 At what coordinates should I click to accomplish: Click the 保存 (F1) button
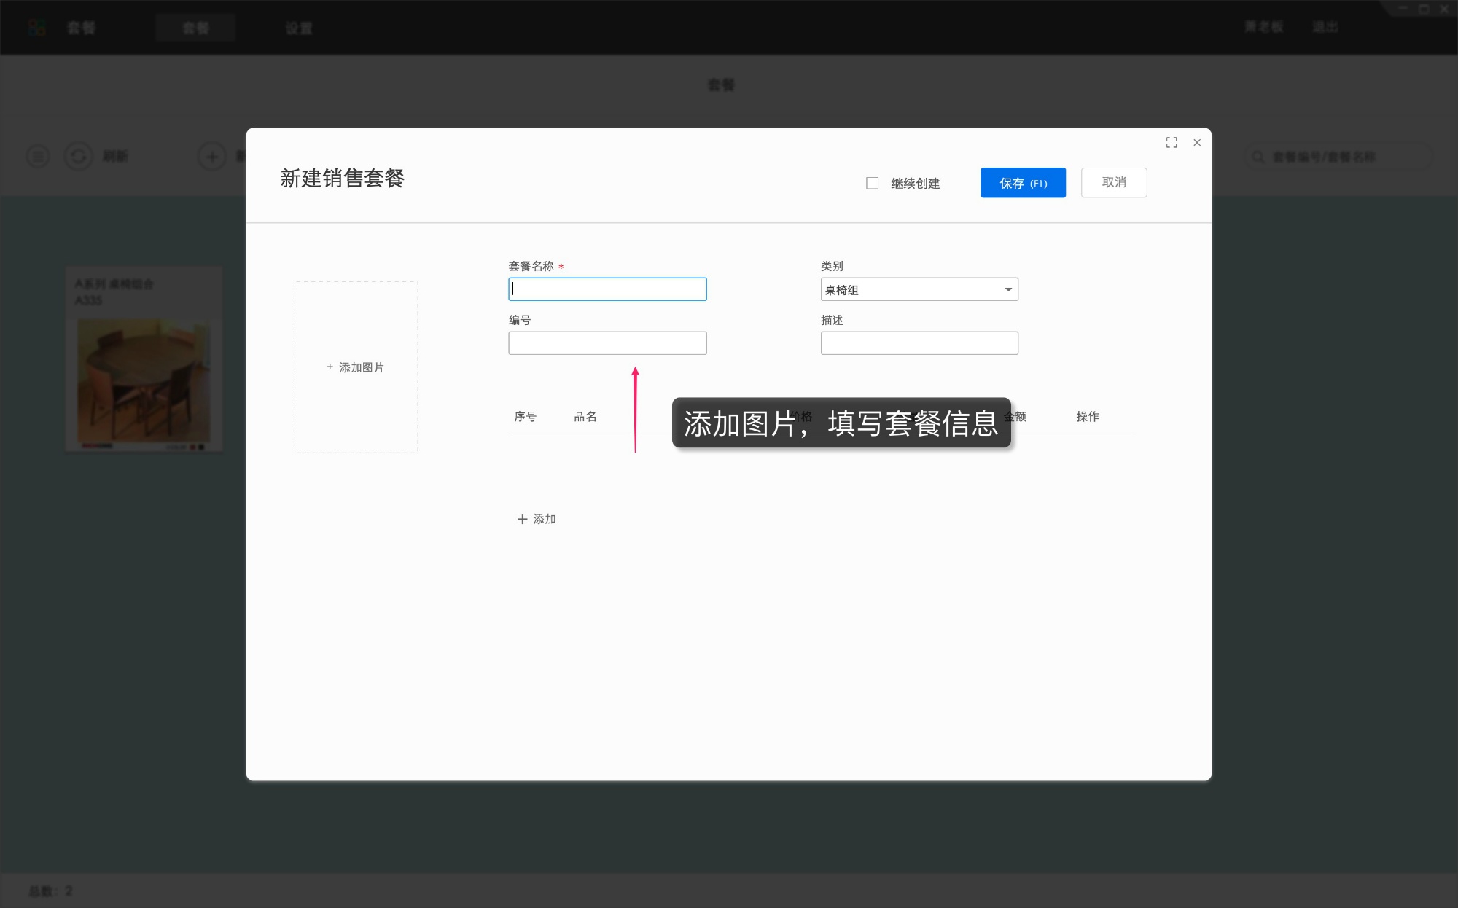1022,182
